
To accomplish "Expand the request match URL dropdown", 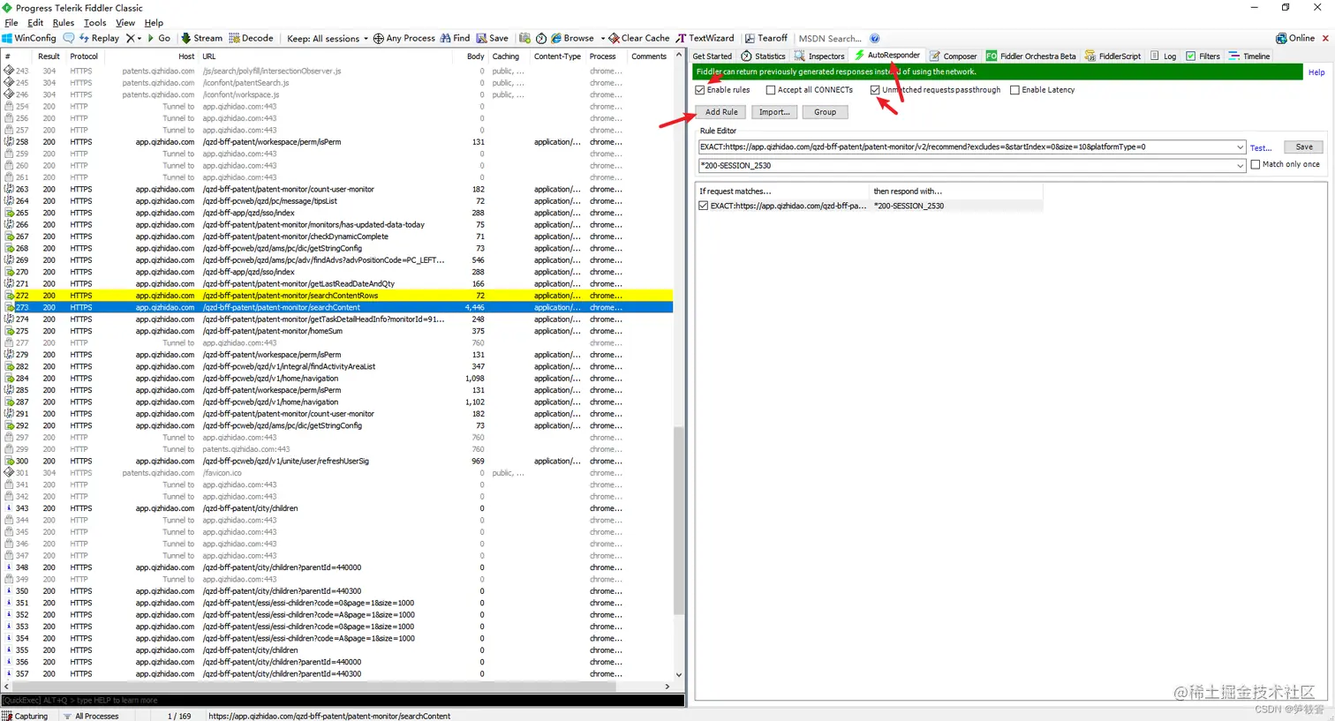I will pyautogui.click(x=1241, y=146).
